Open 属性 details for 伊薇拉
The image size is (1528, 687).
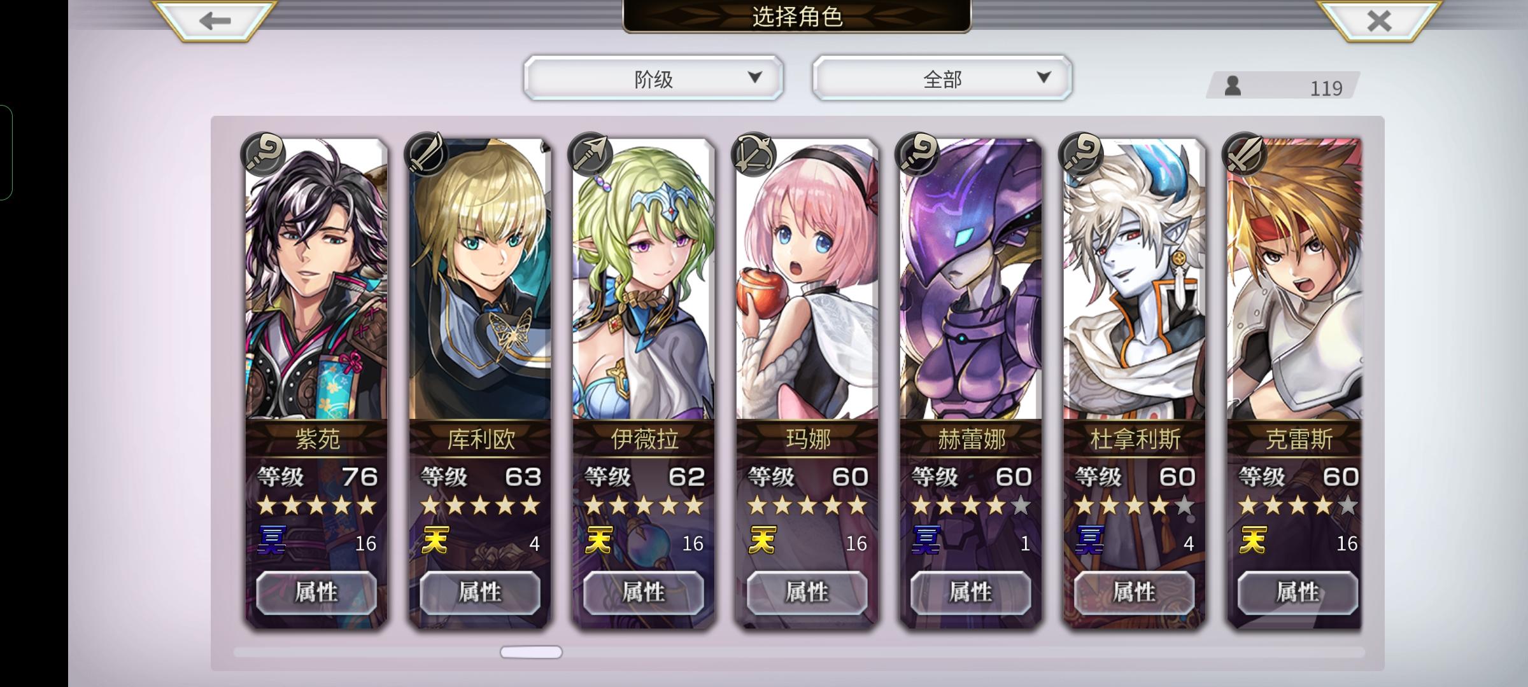point(644,592)
